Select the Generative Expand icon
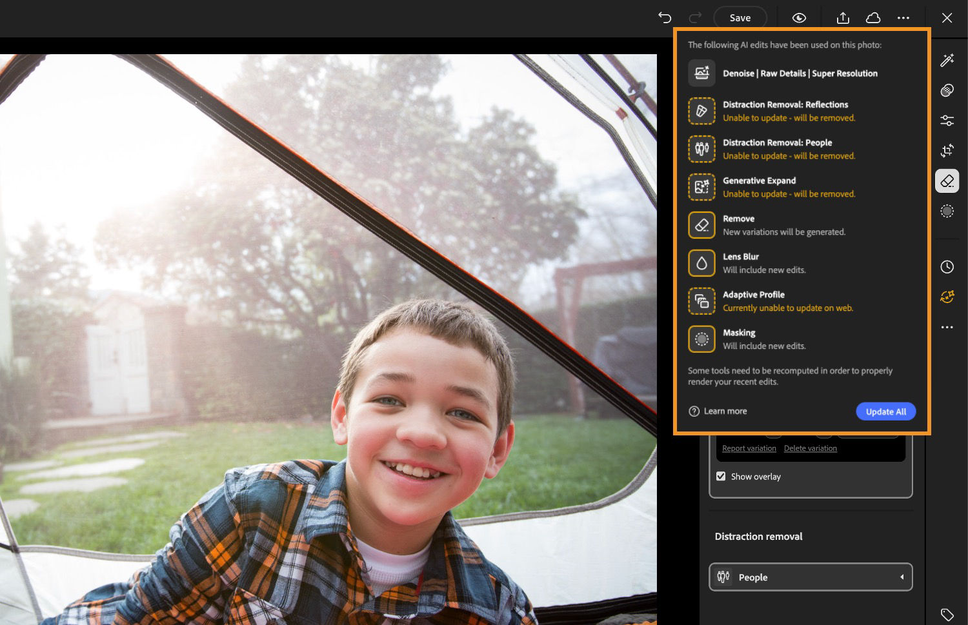Viewport: 968px width, 625px height. [x=701, y=187]
